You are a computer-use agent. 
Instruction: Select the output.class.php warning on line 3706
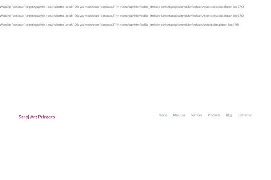(x=120, y=25)
